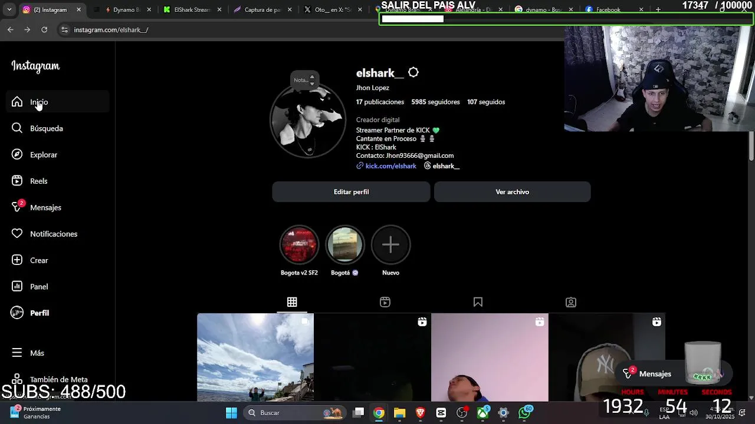Image resolution: width=755 pixels, height=424 pixels.
Task: Open Notificaciones heart icon
Action: (17, 234)
